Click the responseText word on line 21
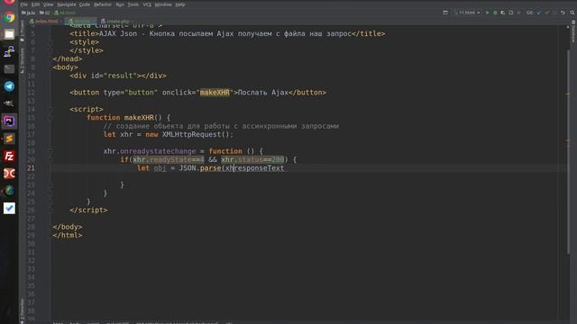 pos(260,168)
